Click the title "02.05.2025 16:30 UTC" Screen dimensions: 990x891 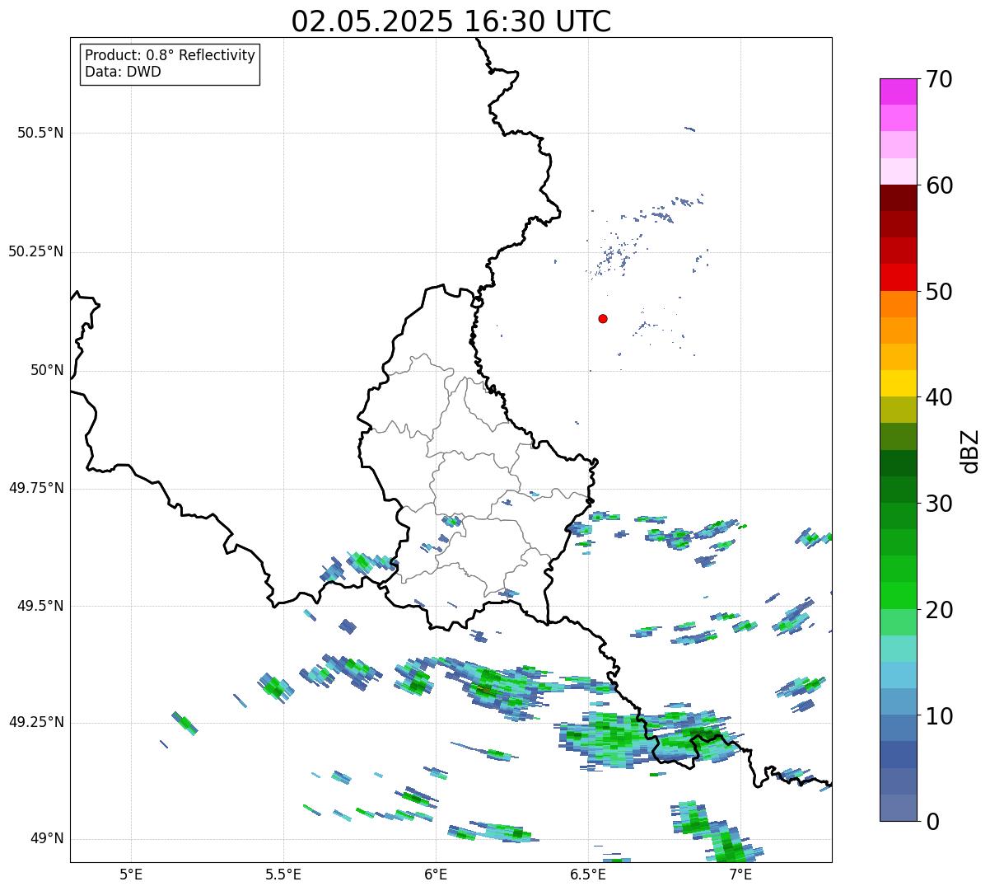pos(451,21)
